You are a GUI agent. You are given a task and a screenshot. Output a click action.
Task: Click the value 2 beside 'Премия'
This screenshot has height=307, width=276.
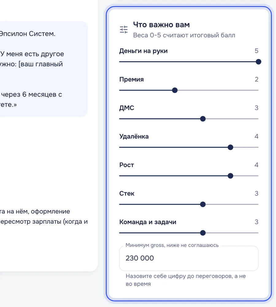[x=256, y=79]
